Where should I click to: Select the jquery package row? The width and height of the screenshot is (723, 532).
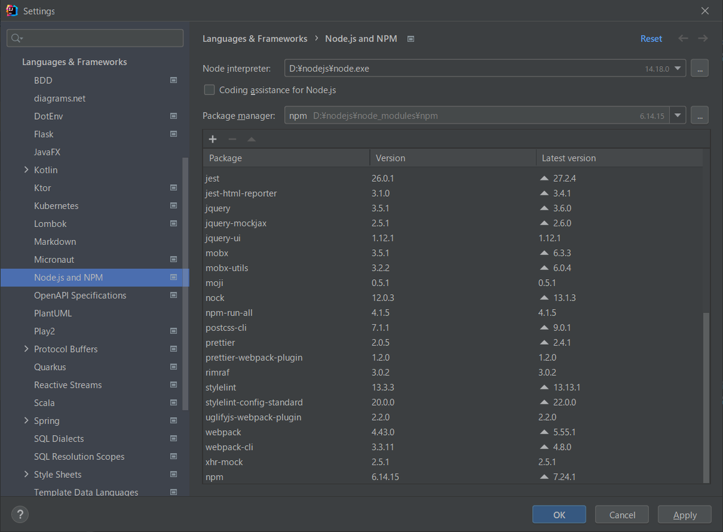[453, 208]
